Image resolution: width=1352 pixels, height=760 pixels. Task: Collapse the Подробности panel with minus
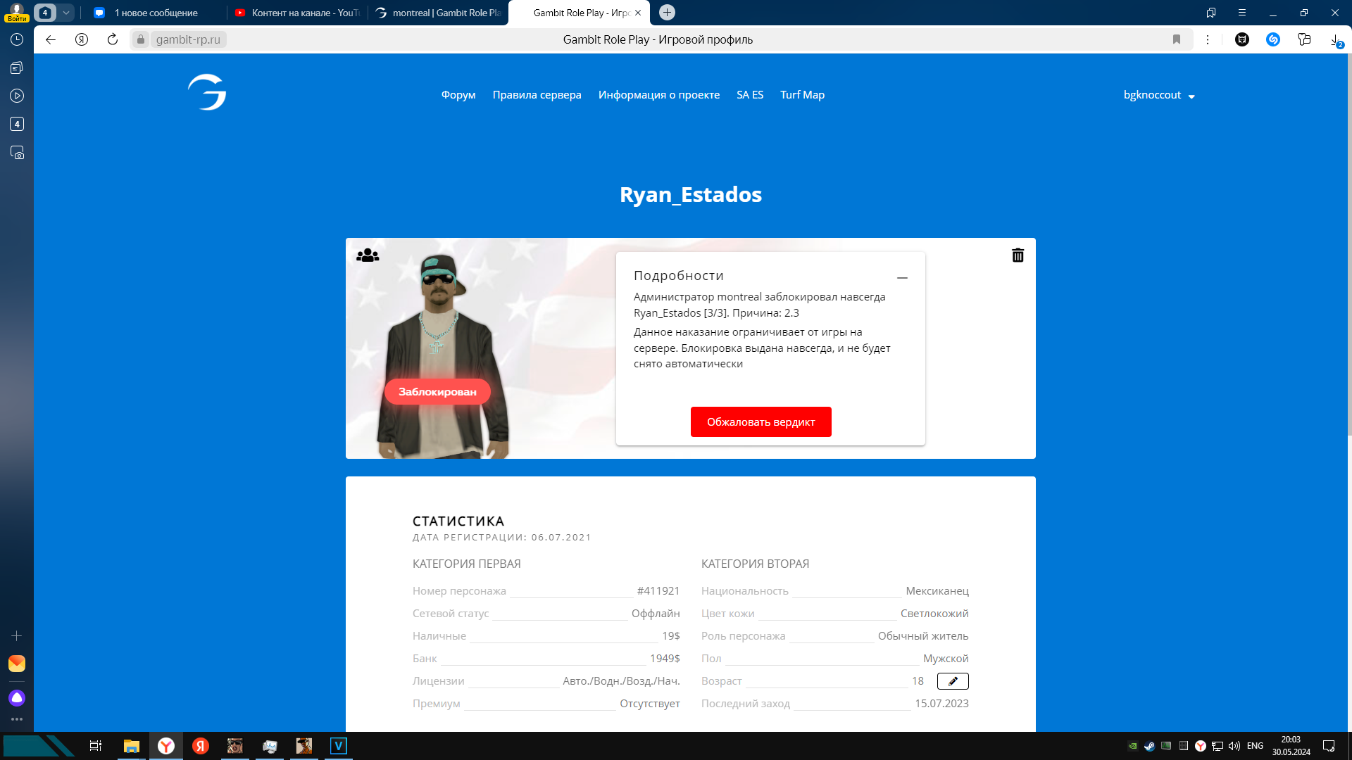902,278
